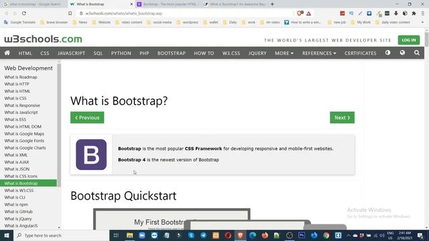Open the browser hamburger menu
Screen dimensions: 429x241
tap(423, 13)
